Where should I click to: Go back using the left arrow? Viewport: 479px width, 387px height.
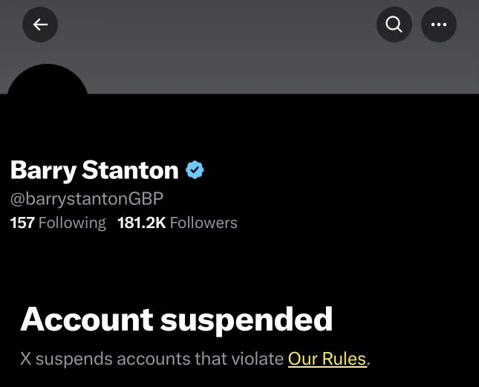pyautogui.click(x=40, y=25)
